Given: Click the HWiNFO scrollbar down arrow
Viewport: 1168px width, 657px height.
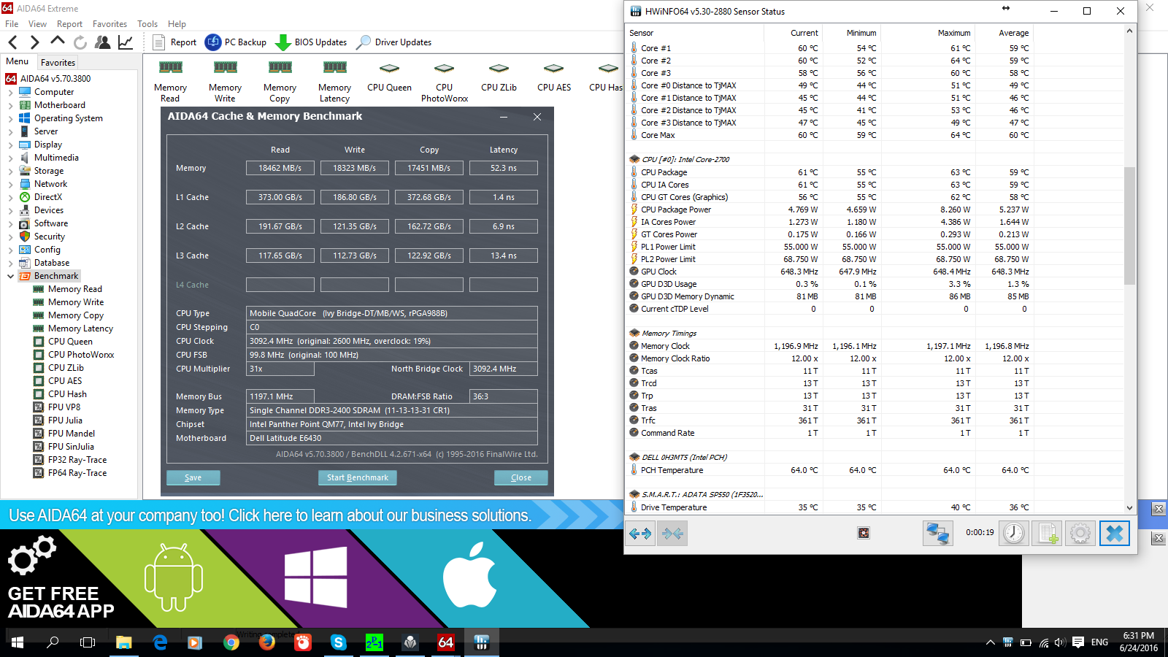Looking at the screenshot, I should coord(1129,508).
